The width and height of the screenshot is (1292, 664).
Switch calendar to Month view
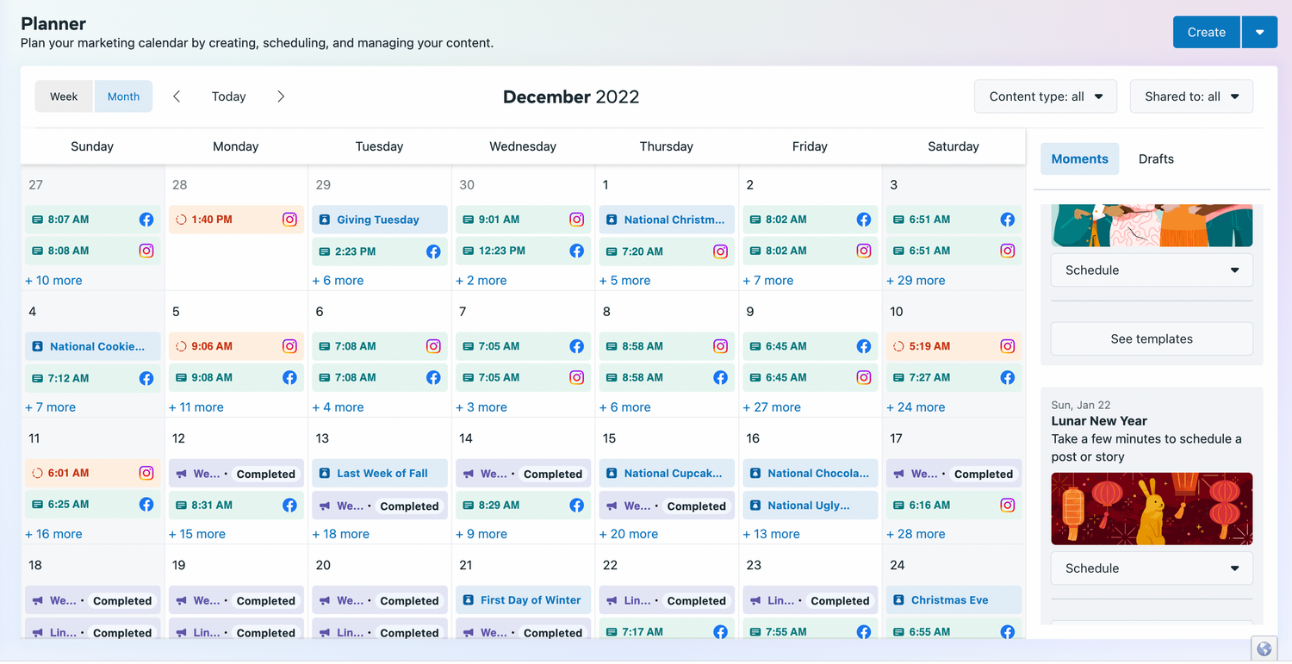click(123, 96)
